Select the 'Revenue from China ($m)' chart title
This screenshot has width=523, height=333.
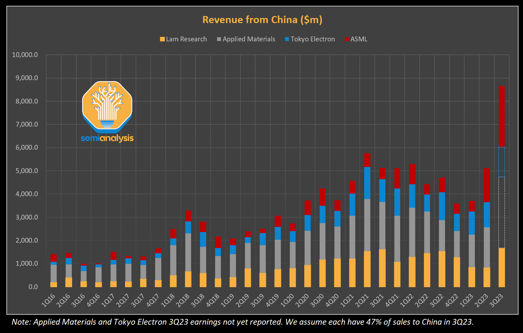click(x=262, y=20)
